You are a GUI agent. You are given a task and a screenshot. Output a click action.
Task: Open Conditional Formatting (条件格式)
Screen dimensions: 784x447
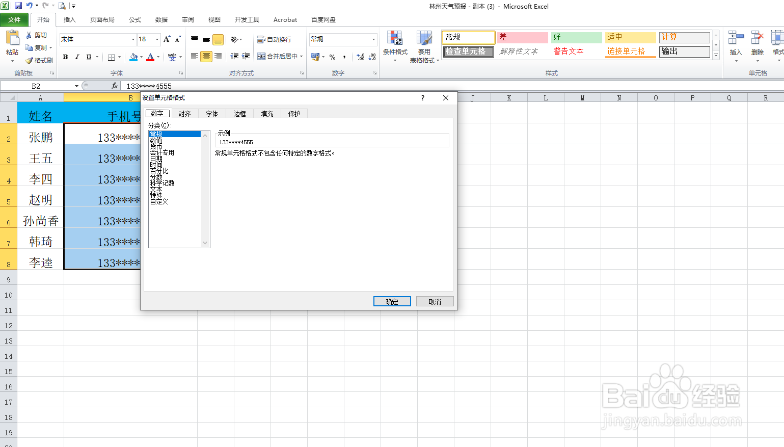pos(395,46)
